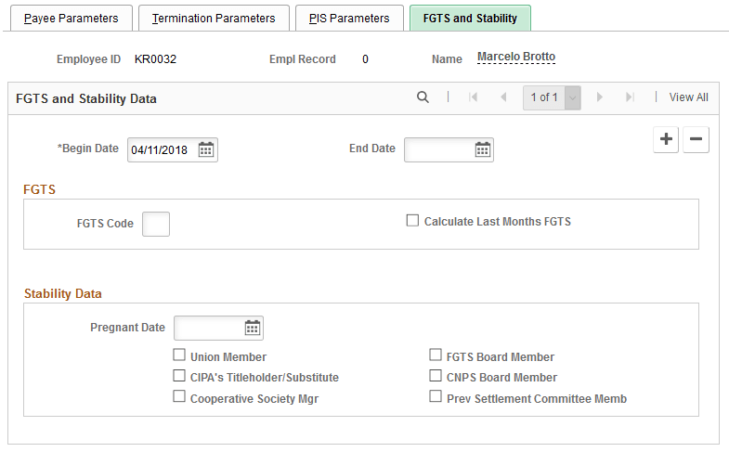Switch to the Payee Parameters tab
729x452 pixels.
coord(72,19)
